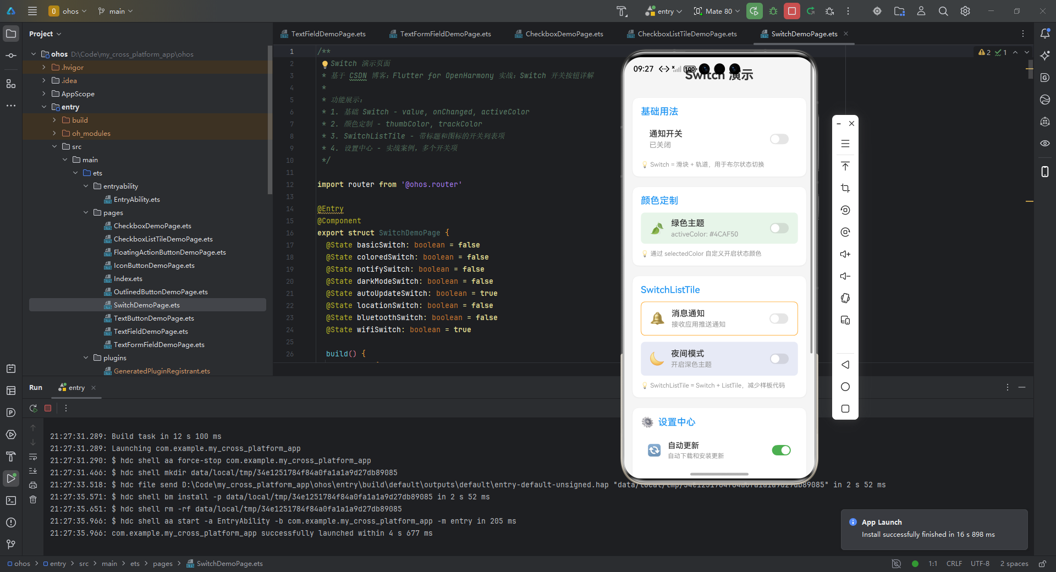This screenshot has width=1056, height=572.
Task: Open editor tabs more options menu
Action: click(x=1023, y=34)
